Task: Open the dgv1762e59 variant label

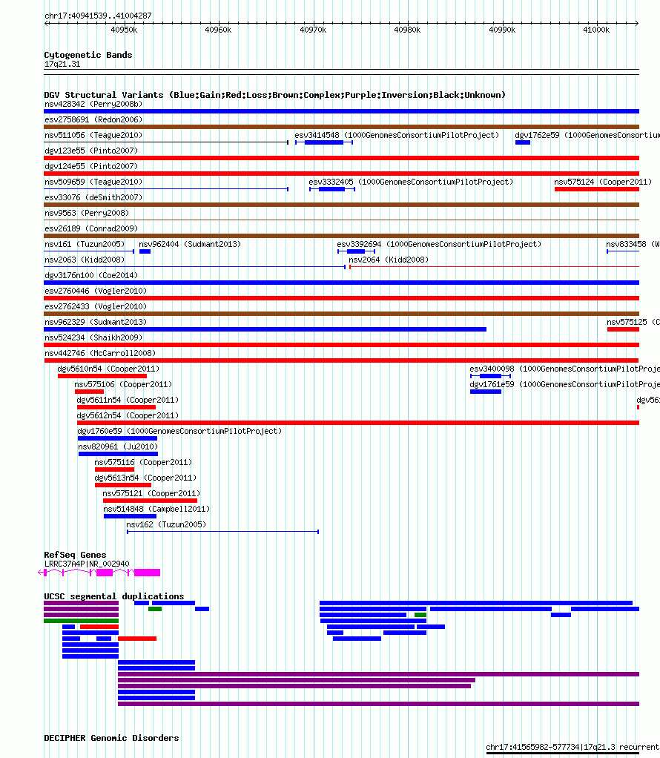Action: [x=587, y=135]
